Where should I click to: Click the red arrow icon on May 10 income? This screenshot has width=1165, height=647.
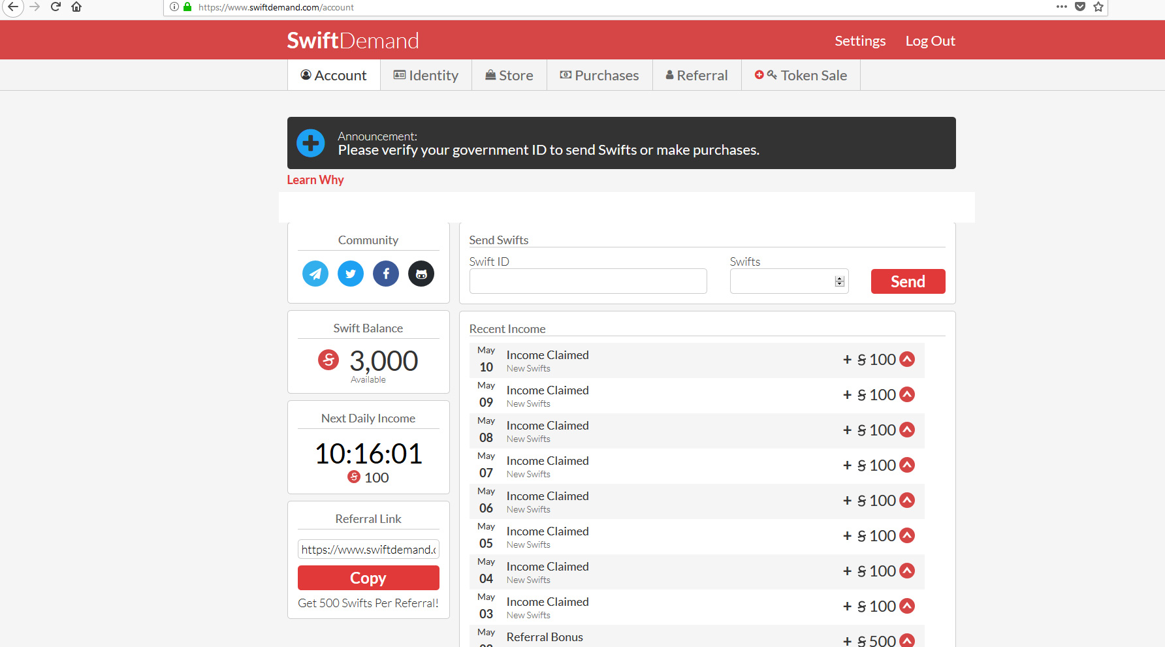(x=907, y=359)
